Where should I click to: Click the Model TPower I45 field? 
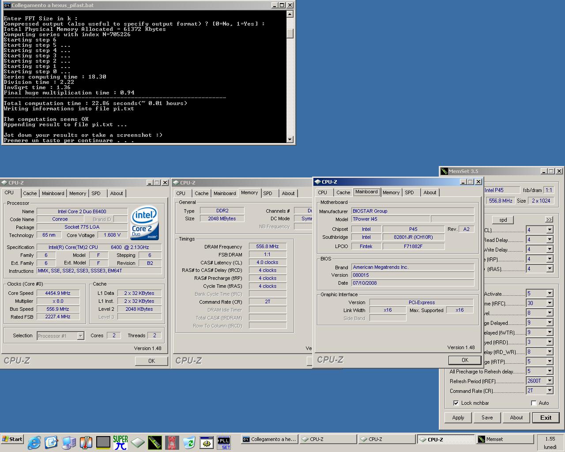[x=390, y=219]
